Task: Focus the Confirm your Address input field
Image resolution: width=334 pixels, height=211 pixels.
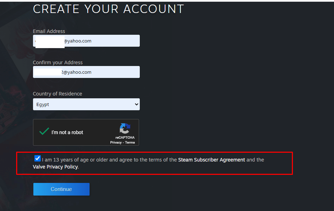Action: coord(86,72)
